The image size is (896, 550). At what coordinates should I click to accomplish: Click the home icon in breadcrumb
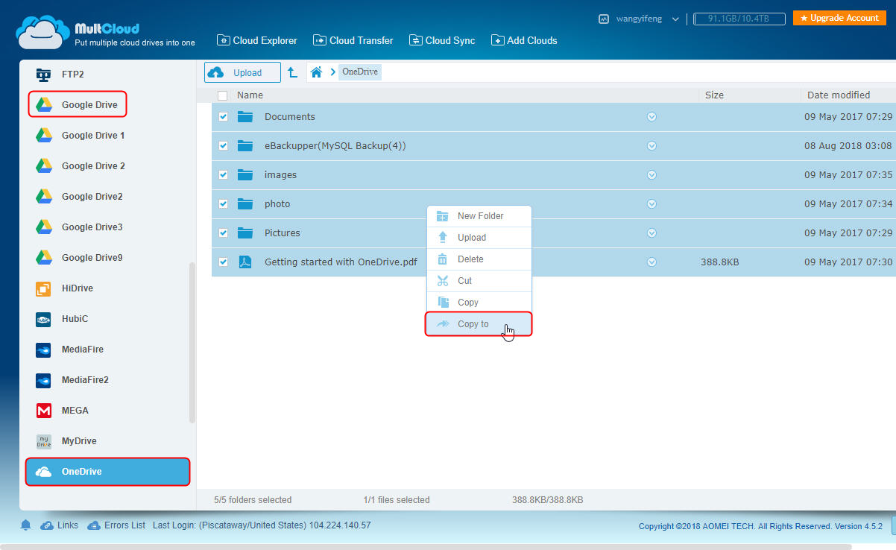[x=316, y=72]
